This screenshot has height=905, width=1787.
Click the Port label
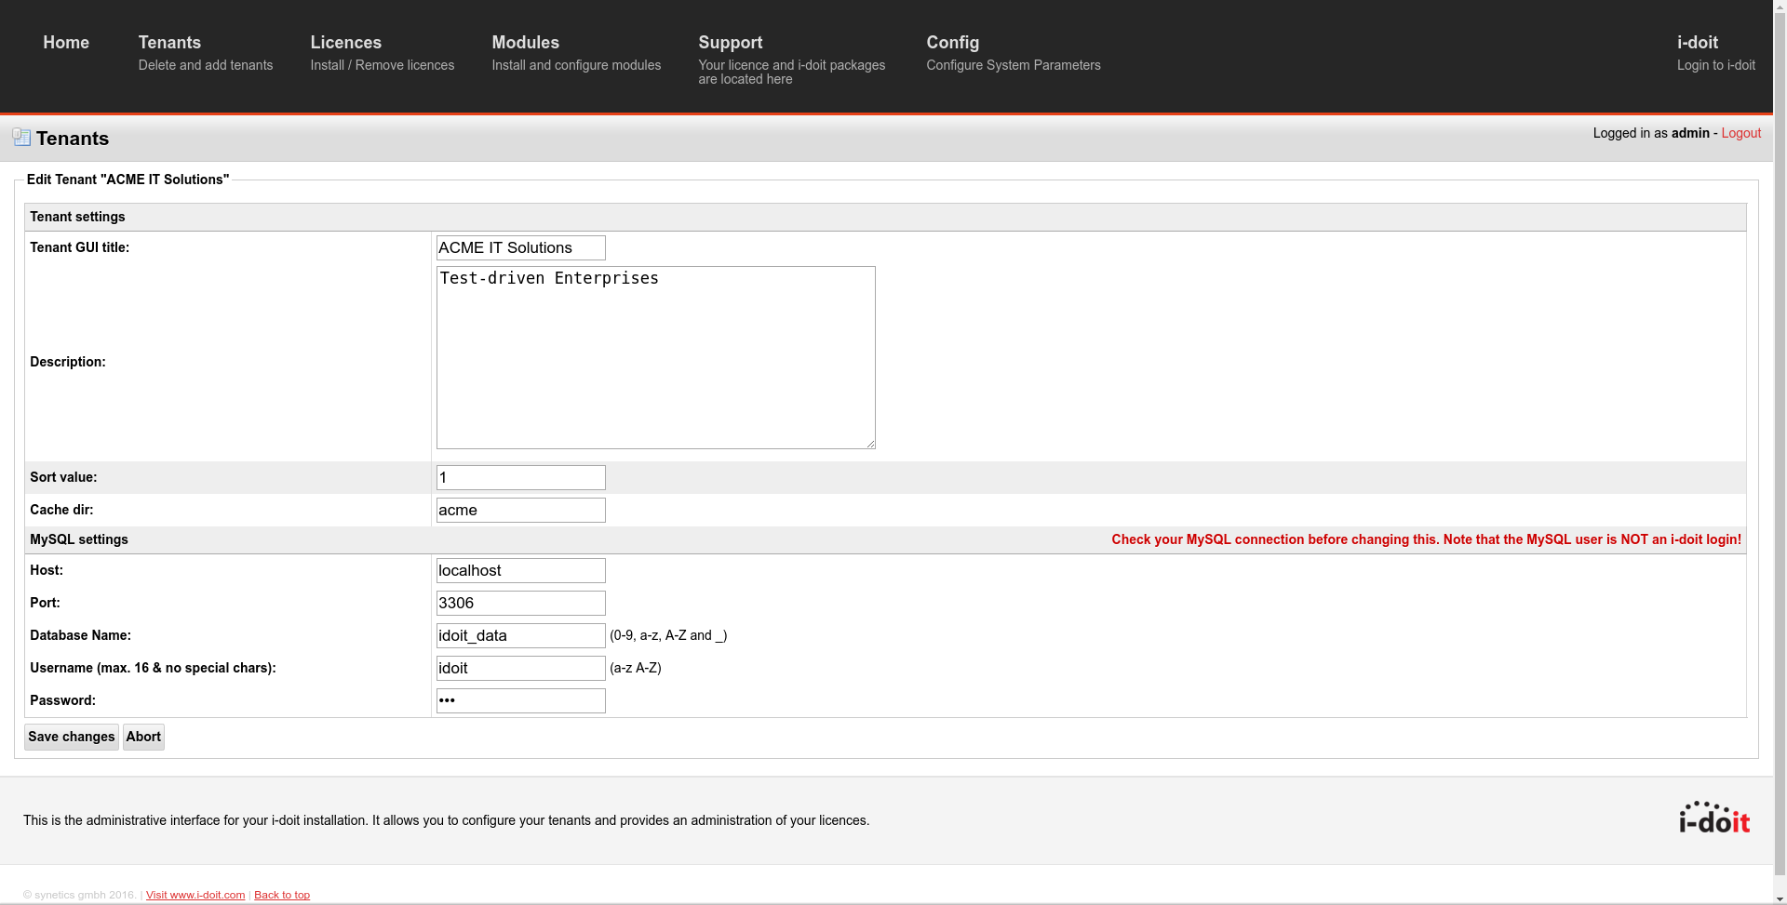click(x=45, y=603)
